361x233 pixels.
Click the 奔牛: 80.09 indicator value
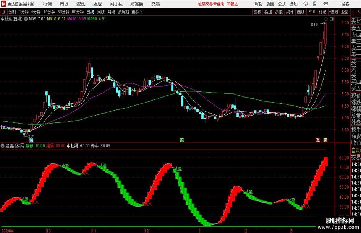point(100,146)
